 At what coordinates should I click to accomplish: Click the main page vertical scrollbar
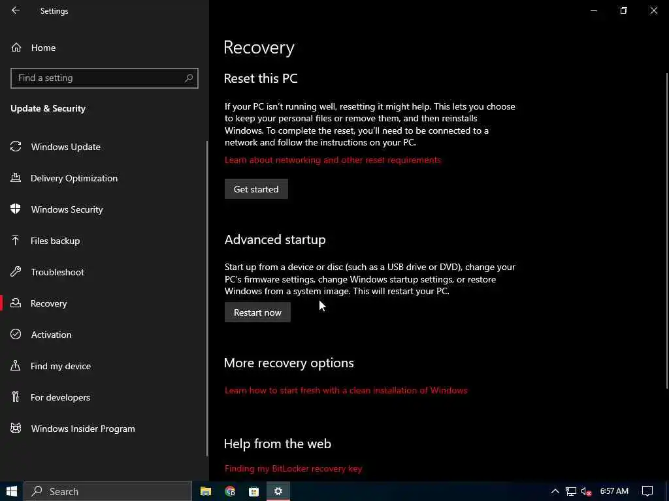tap(667, 230)
